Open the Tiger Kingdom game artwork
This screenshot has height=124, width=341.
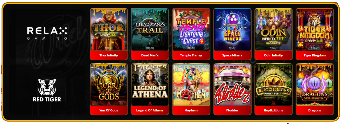point(315,30)
